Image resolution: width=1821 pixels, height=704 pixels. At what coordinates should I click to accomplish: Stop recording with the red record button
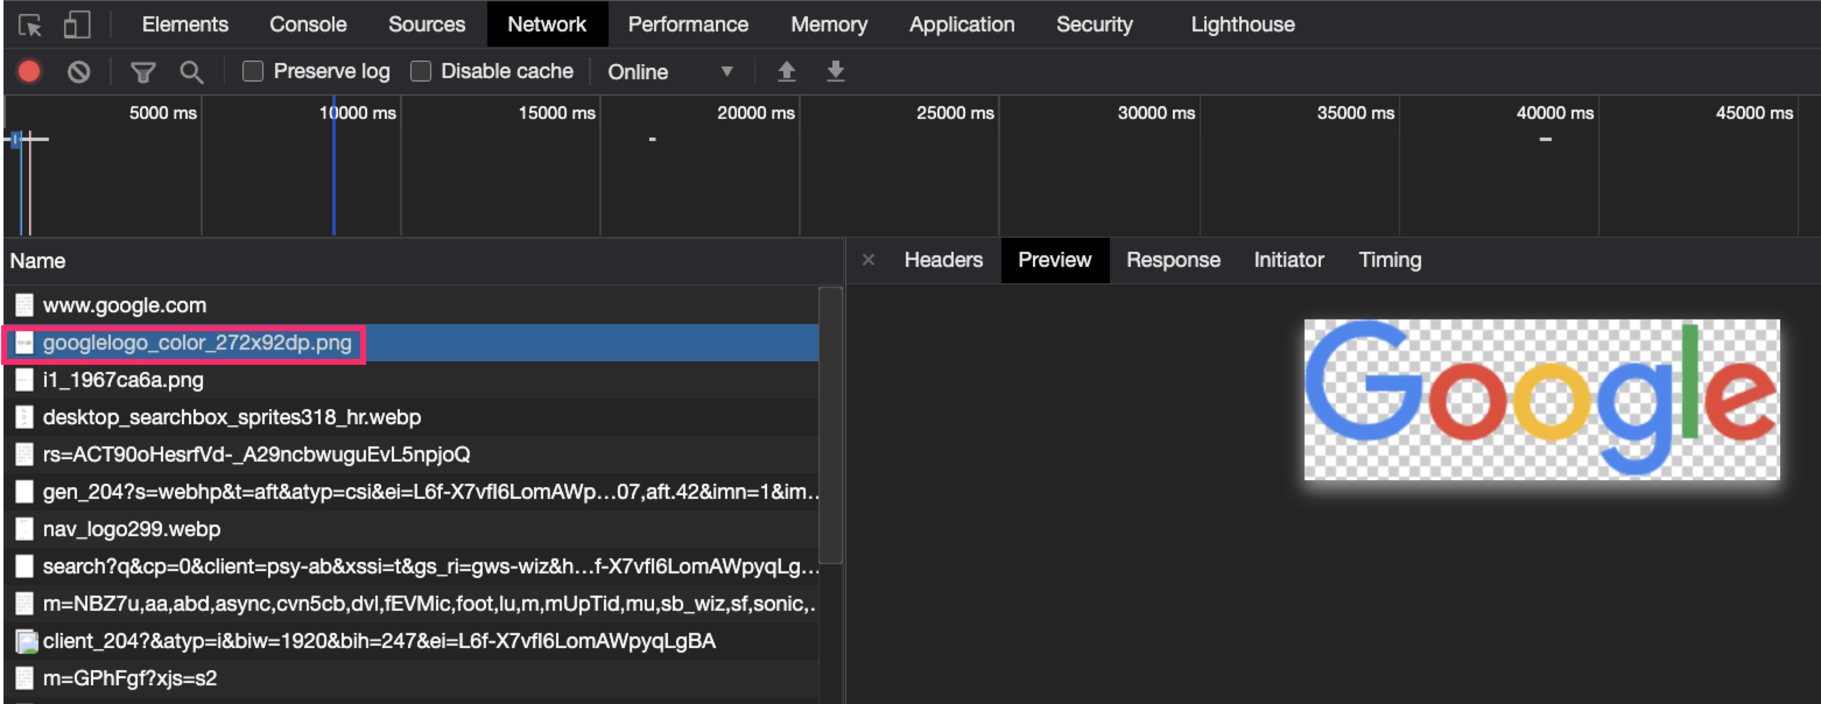pos(29,71)
